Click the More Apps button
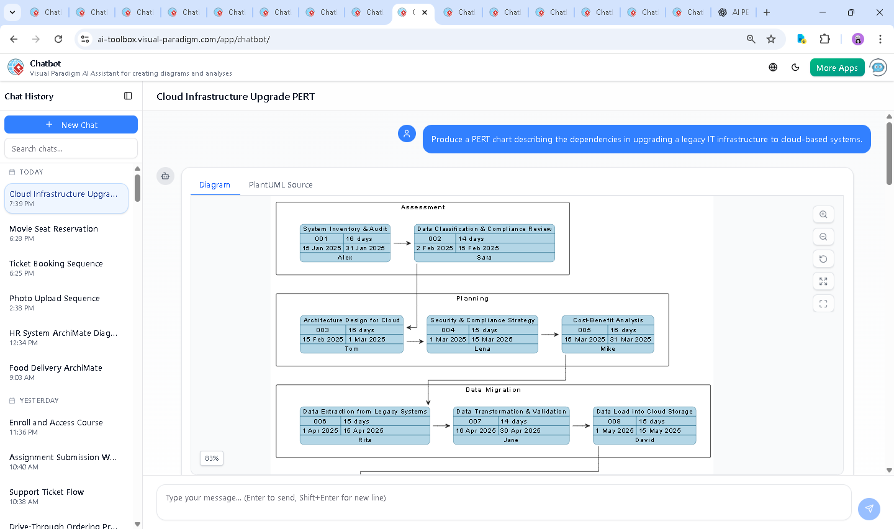The image size is (894, 529). point(837,68)
